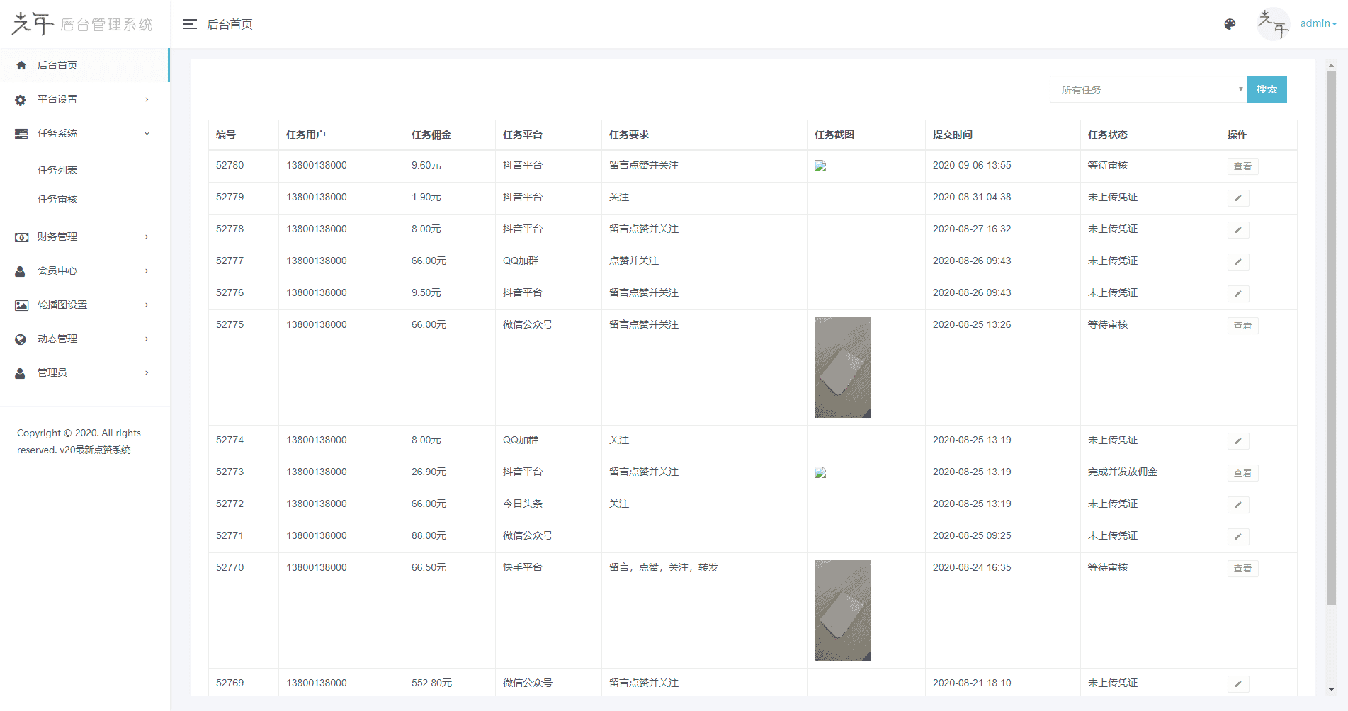1348x711 pixels.
Task: Collapse the 任务系统 sidebar menu
Action: [x=84, y=133]
